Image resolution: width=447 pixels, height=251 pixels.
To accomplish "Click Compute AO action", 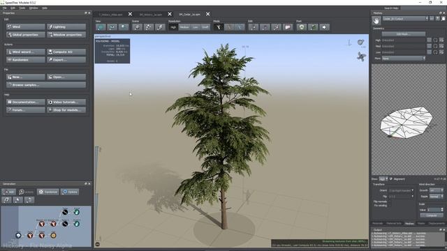I will [x=66, y=52].
